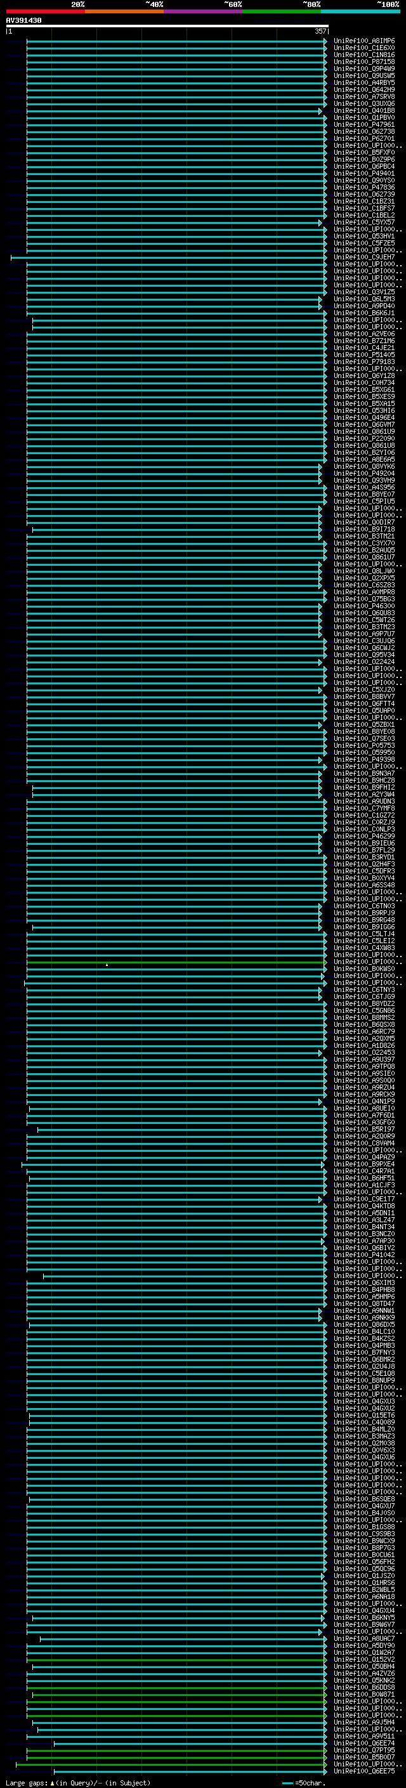The image size is (406, 1788).
Task: Select hit label UniRef100_C5YX57
Action: coord(363,222)
